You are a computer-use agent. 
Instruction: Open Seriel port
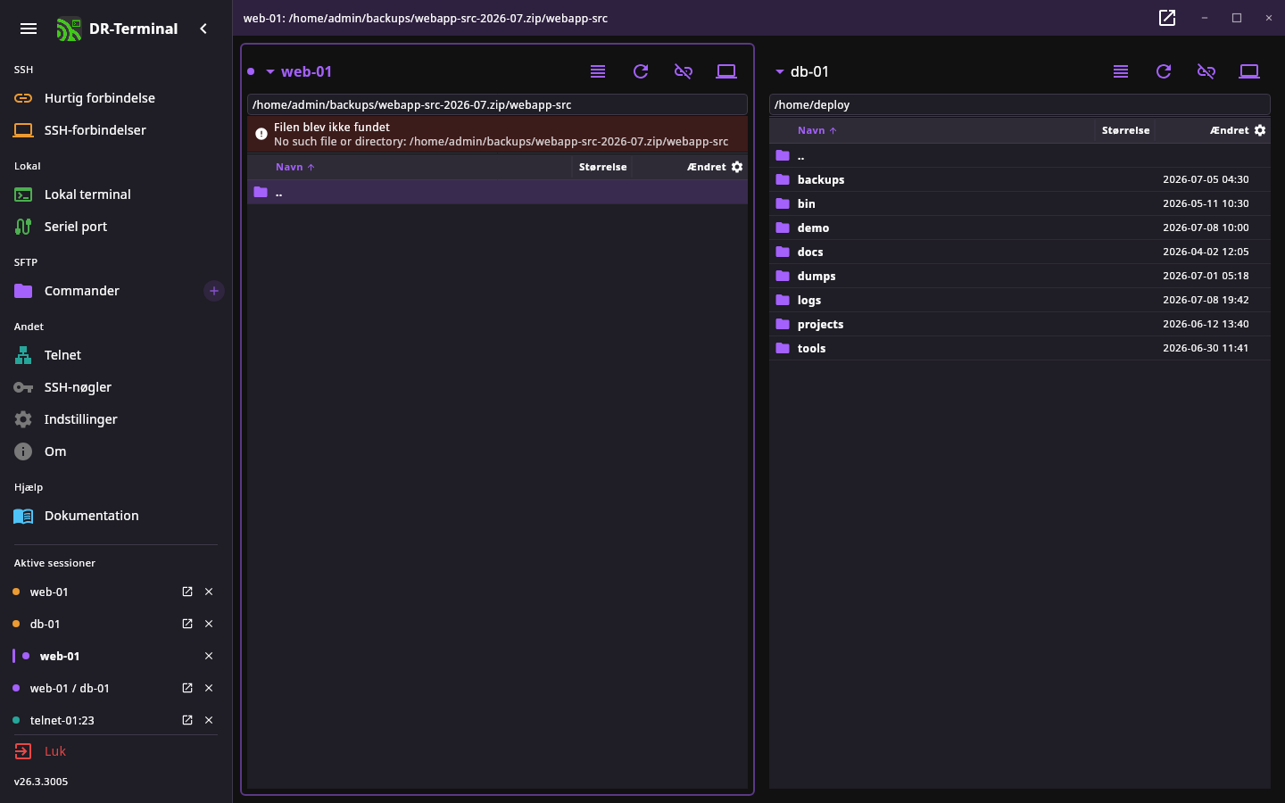pyautogui.click(x=116, y=227)
